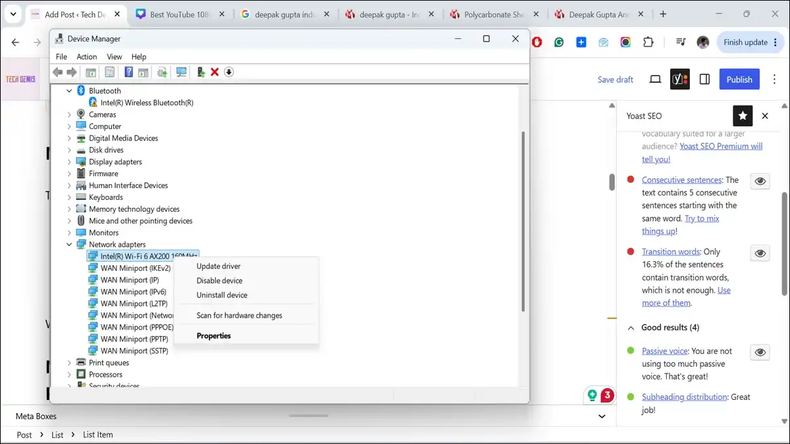
Task: Toggle eye icon for Transition words
Action: [x=760, y=253]
